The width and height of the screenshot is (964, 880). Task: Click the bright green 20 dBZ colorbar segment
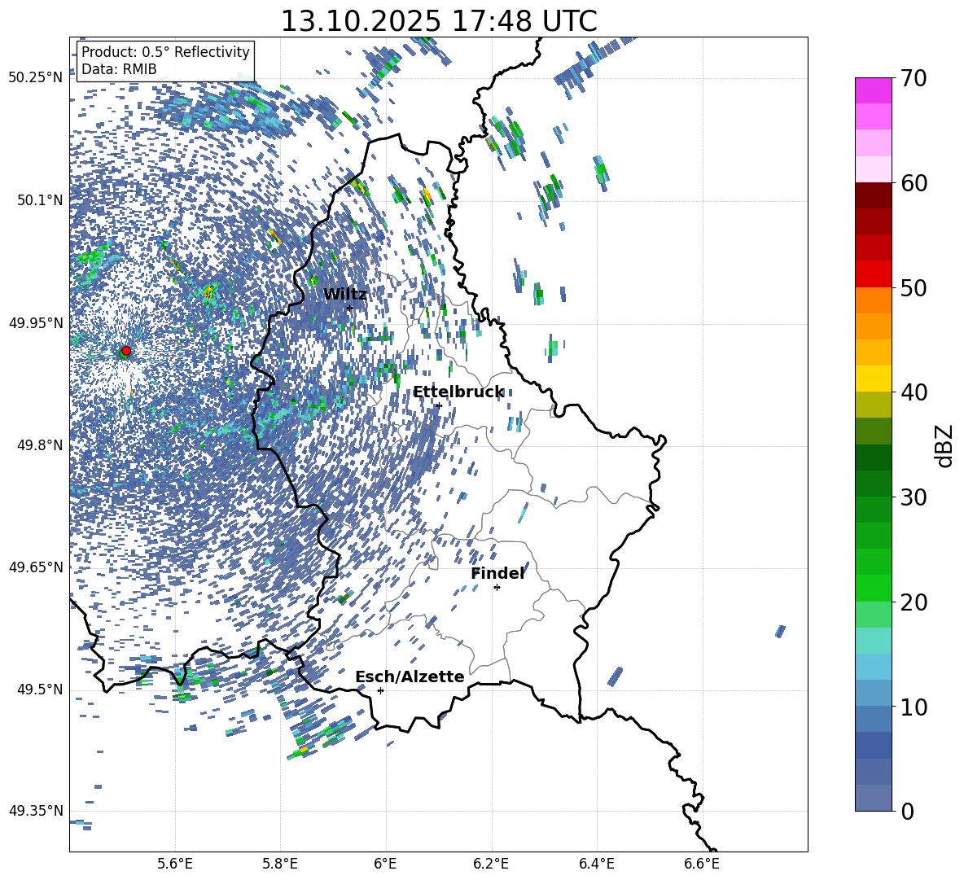pyautogui.click(x=873, y=588)
